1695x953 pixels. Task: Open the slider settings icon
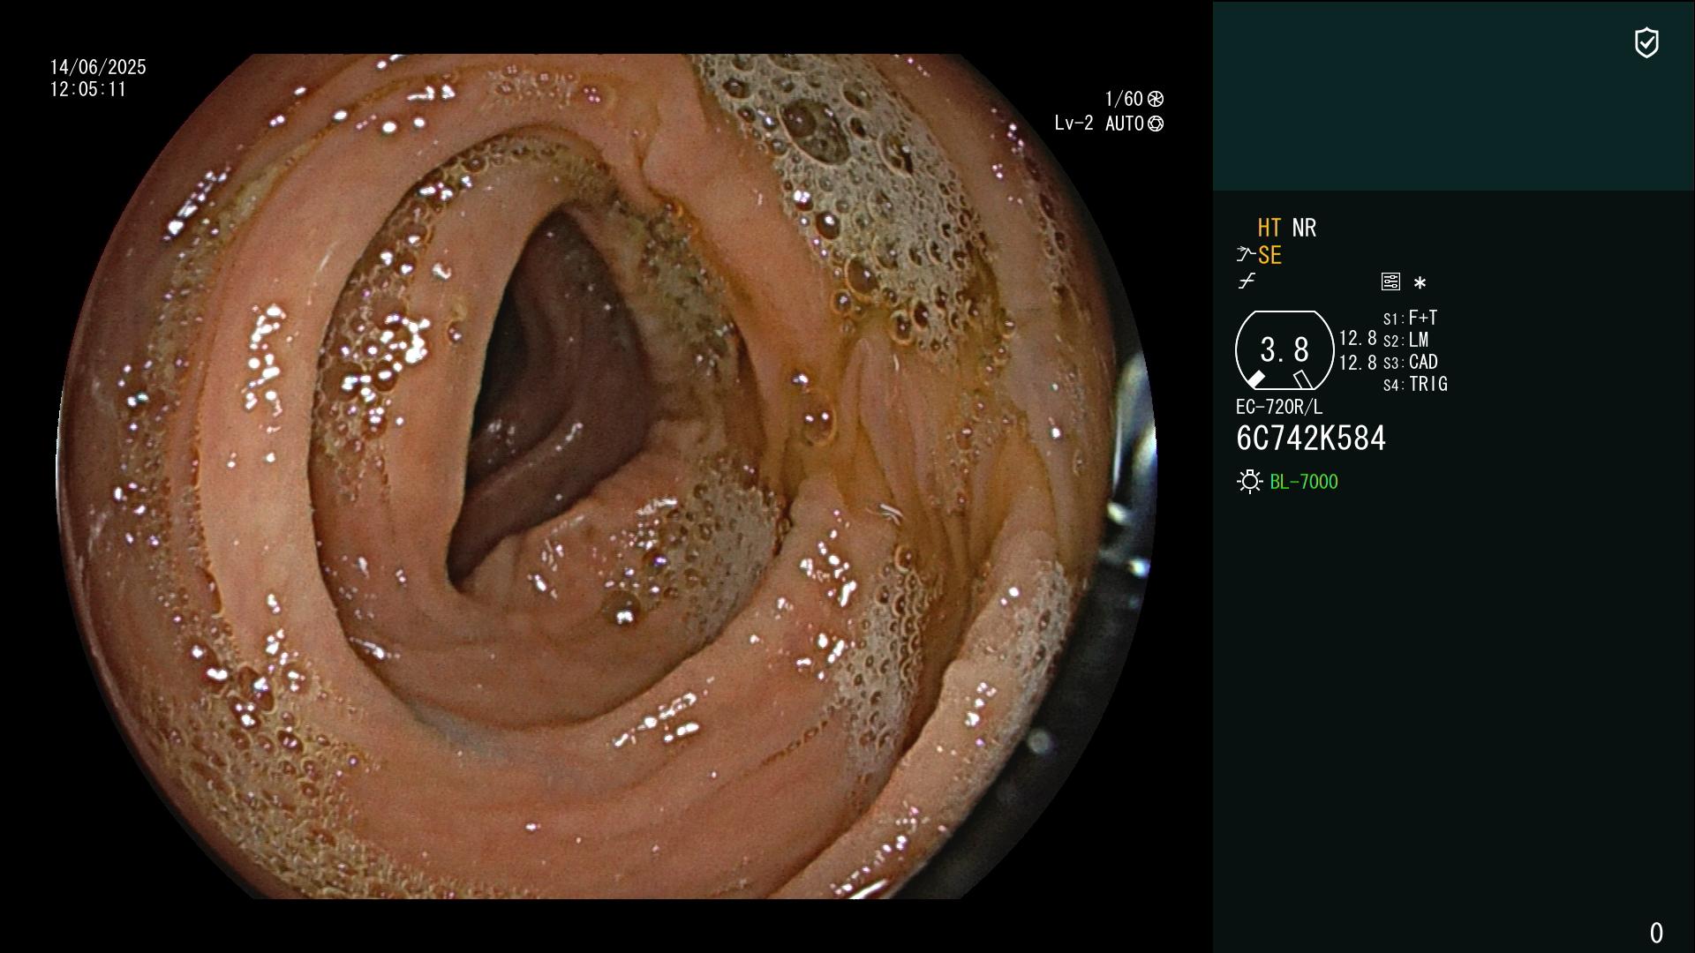pos(1390,281)
